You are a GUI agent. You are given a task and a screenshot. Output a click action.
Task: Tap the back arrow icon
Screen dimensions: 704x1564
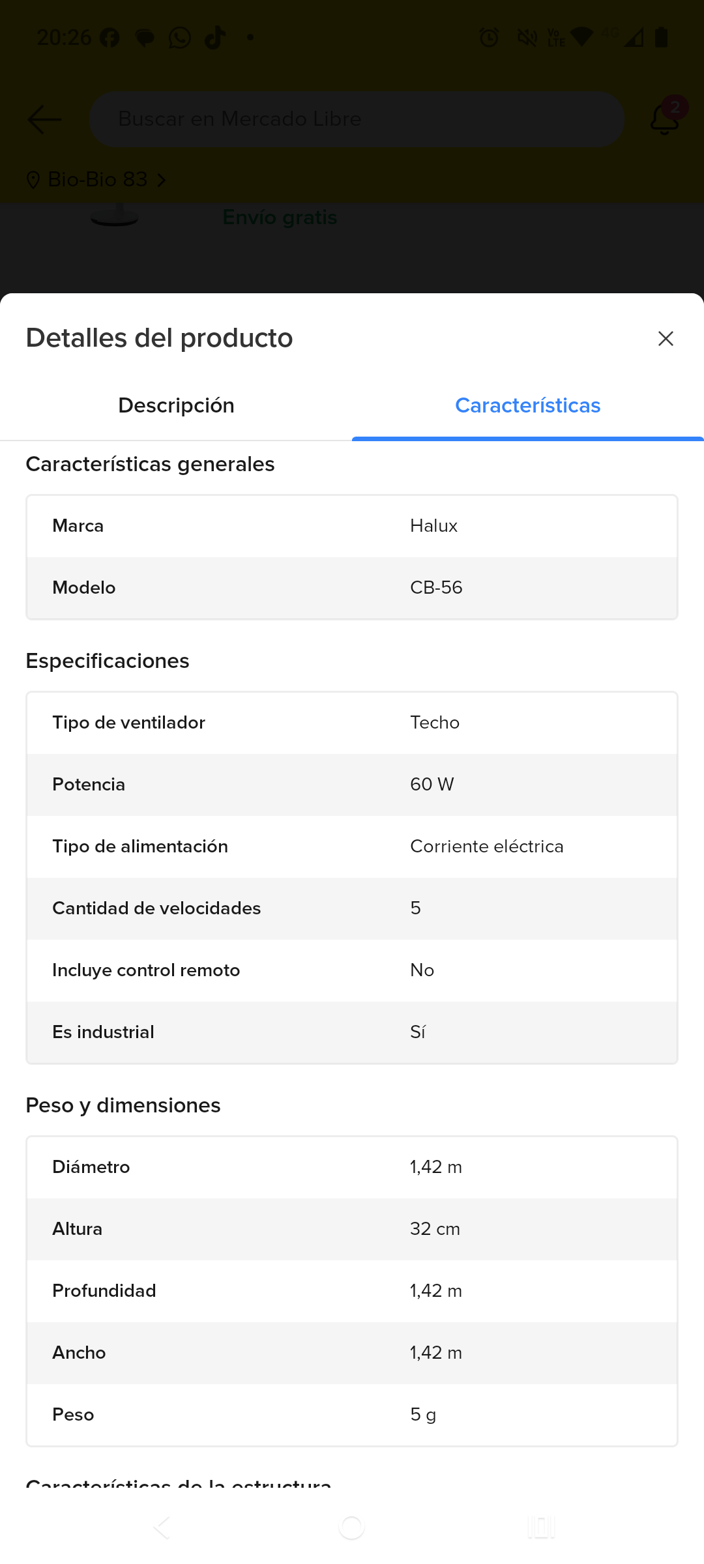coord(44,119)
